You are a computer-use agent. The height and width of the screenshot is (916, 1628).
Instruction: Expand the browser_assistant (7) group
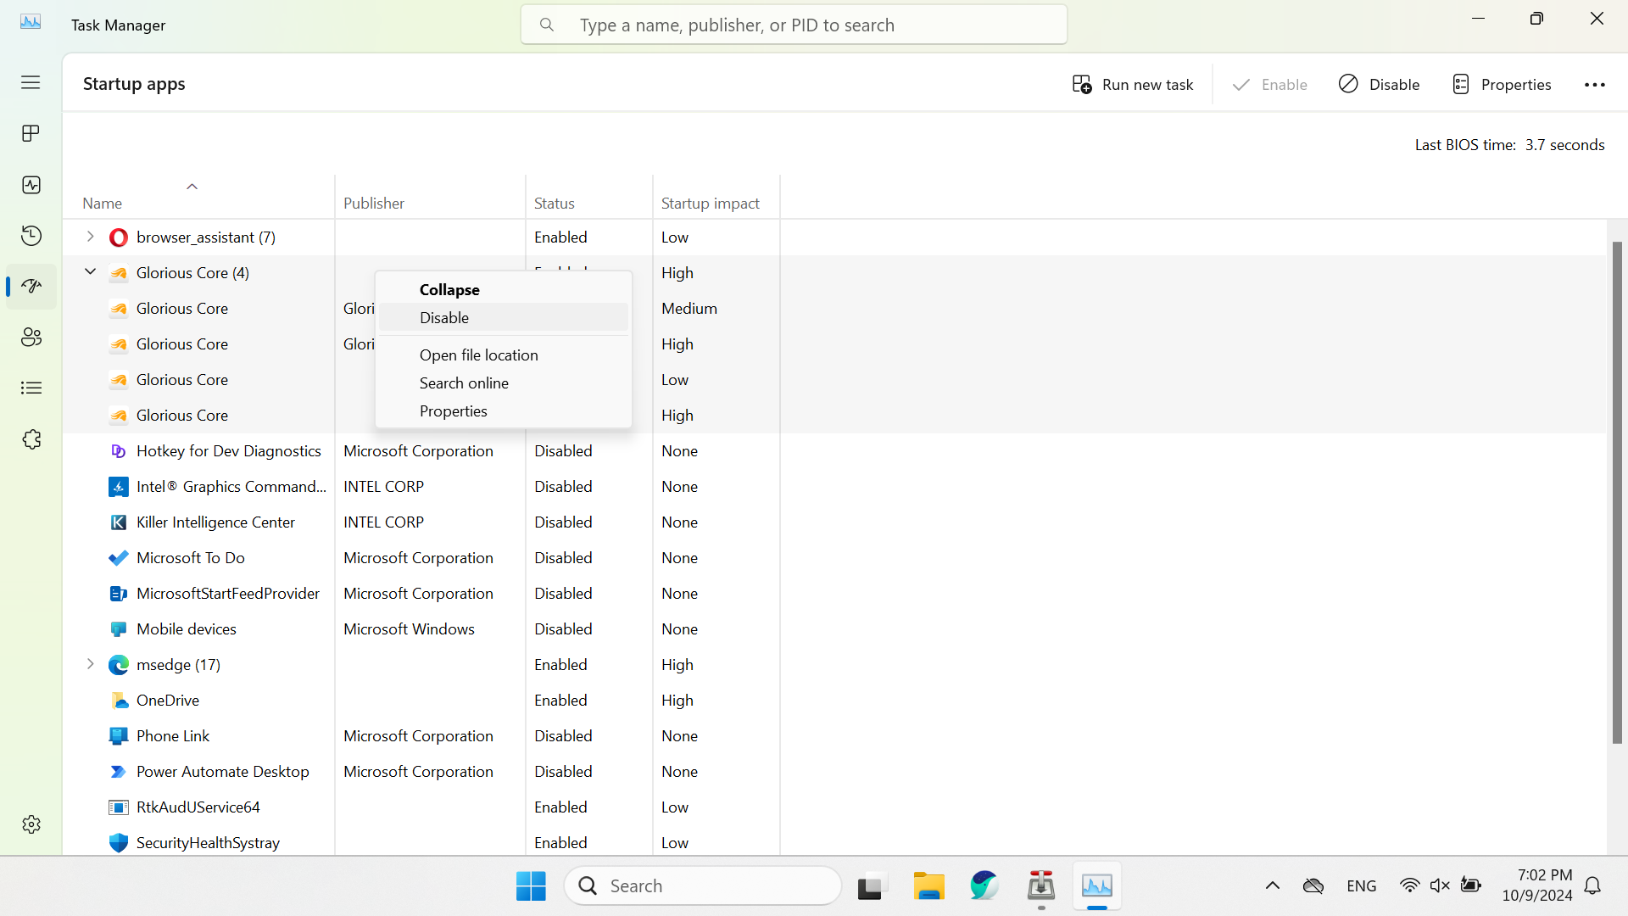click(x=90, y=237)
